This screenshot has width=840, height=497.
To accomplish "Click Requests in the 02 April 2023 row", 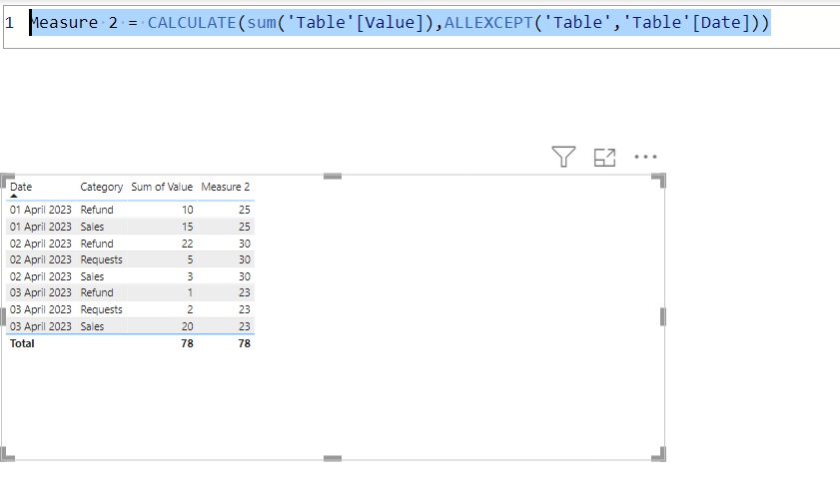I will (101, 259).
